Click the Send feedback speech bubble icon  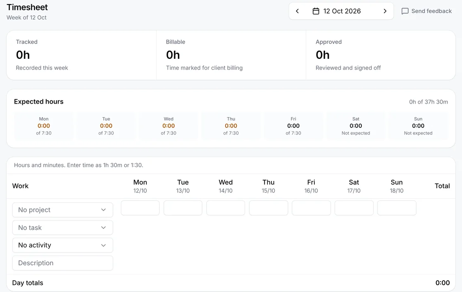405,11
